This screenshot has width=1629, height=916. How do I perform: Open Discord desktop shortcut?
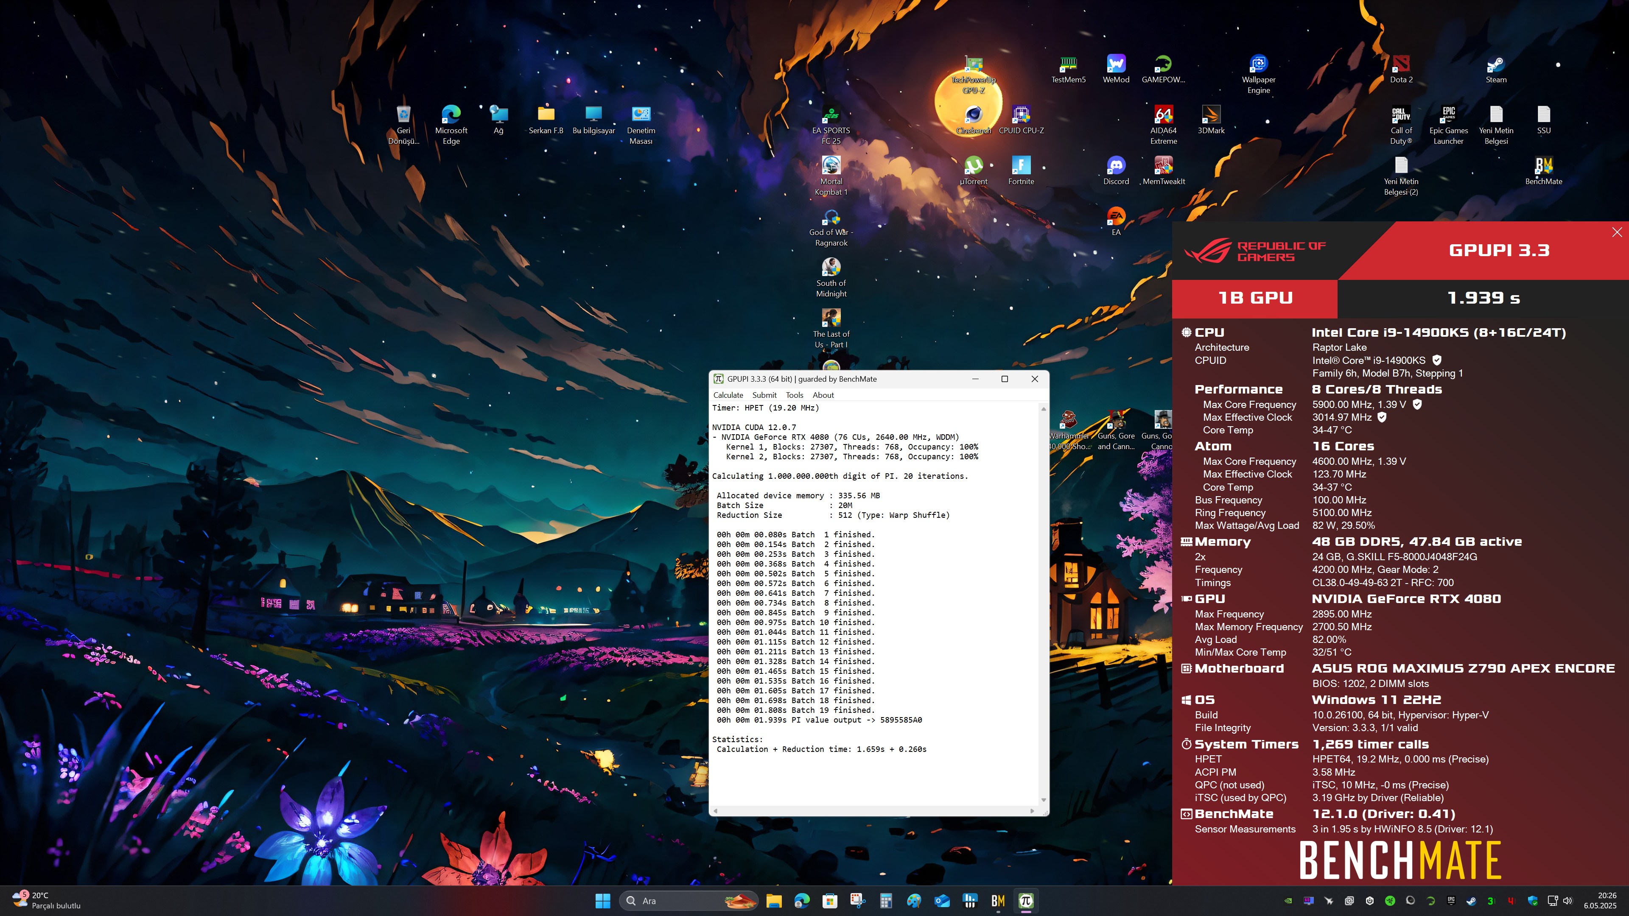[1116, 170]
